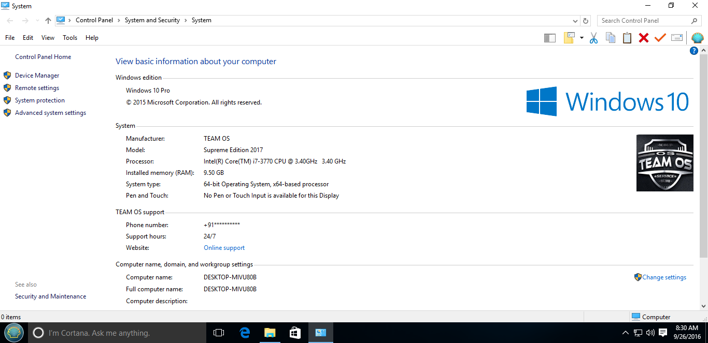
Task: Click the search magnifier icon
Action: tap(695, 21)
